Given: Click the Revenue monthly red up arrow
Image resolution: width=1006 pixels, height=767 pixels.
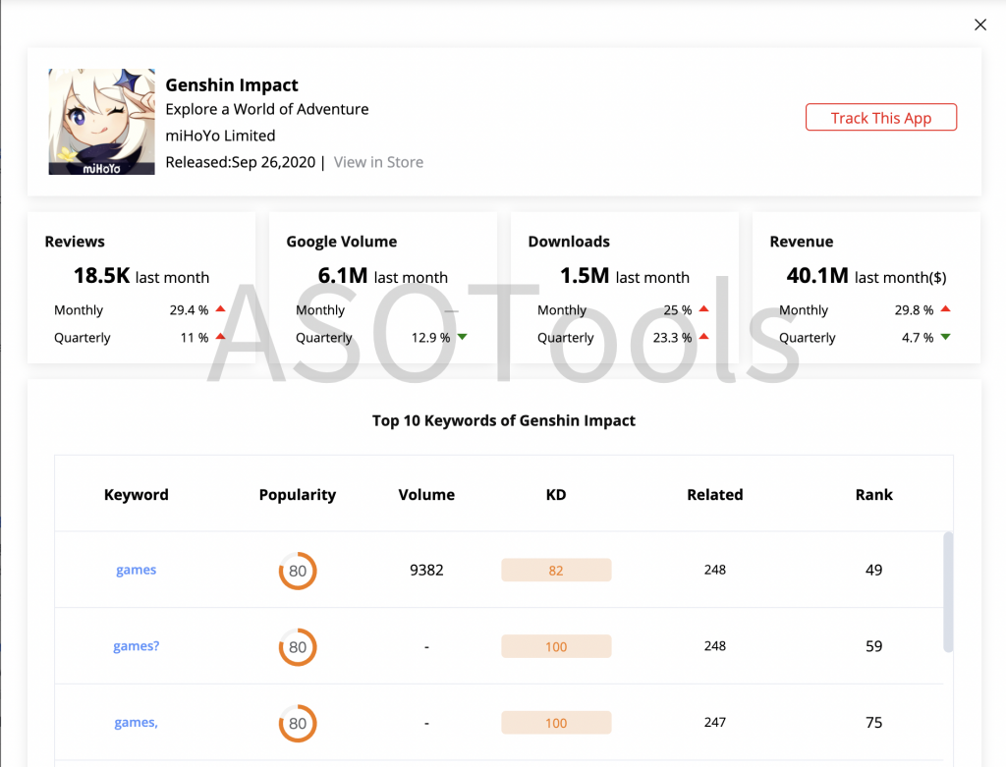Looking at the screenshot, I should (946, 309).
